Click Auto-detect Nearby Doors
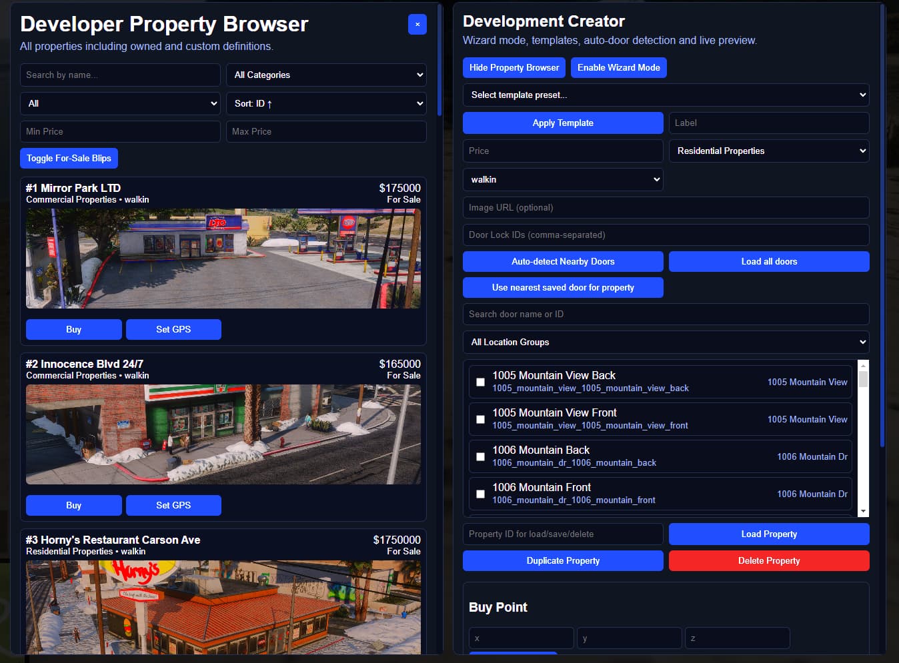 pos(563,261)
